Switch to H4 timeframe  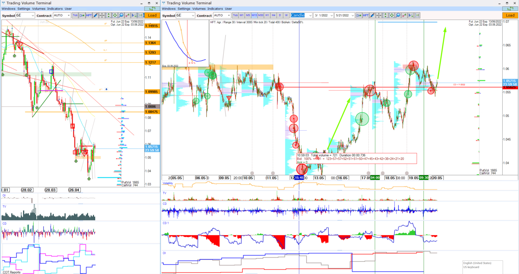(273, 15)
